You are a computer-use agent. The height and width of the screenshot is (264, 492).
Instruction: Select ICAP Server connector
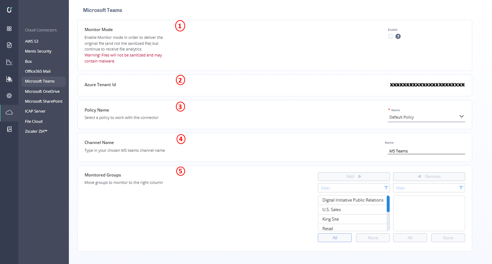[35, 111]
